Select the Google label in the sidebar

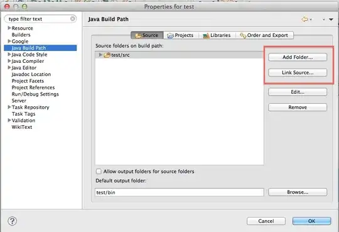tap(20, 41)
